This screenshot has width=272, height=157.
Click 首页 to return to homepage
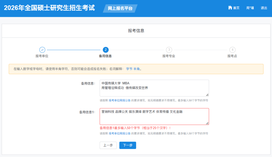[x=236, y=8]
